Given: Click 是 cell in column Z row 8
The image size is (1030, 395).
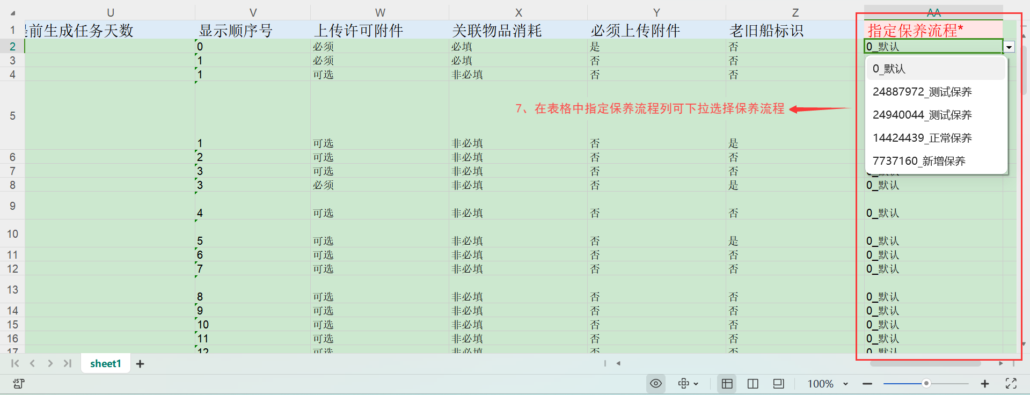Looking at the screenshot, I should [x=795, y=185].
